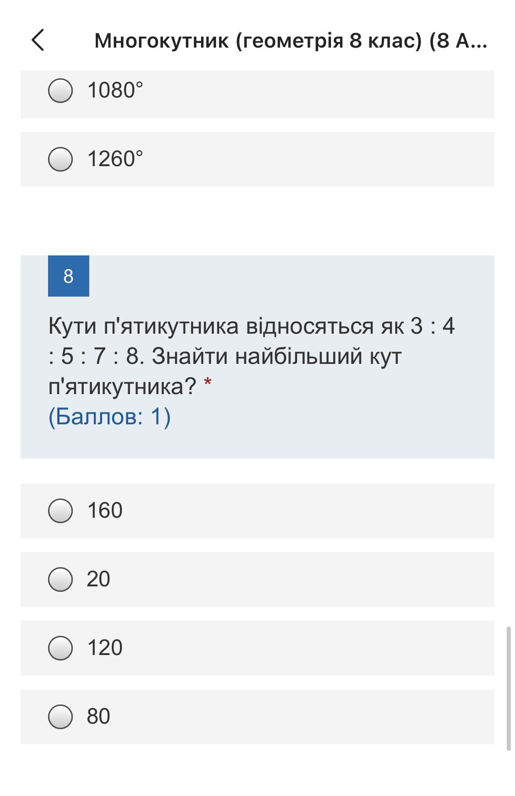
Task: Pick the radio button for 120
Action: click(60, 648)
